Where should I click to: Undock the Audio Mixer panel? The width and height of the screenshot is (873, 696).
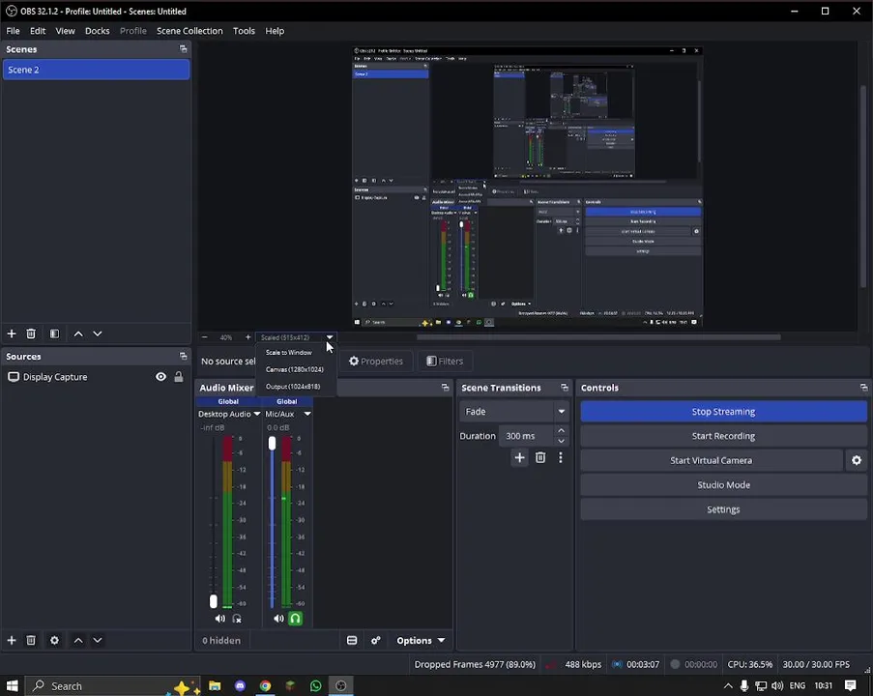coord(445,388)
